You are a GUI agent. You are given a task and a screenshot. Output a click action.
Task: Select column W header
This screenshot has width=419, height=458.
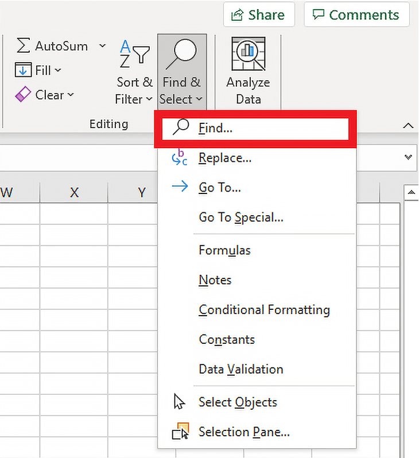click(x=20, y=192)
